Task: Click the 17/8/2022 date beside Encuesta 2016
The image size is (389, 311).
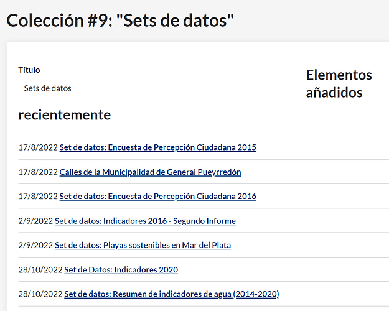Action: (x=38, y=196)
